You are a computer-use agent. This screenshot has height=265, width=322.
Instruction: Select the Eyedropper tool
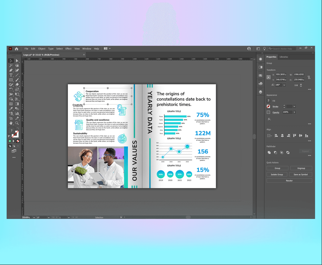coord(11,109)
